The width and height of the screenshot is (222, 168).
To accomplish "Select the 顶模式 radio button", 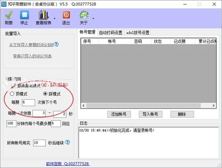I will coord(12,94).
